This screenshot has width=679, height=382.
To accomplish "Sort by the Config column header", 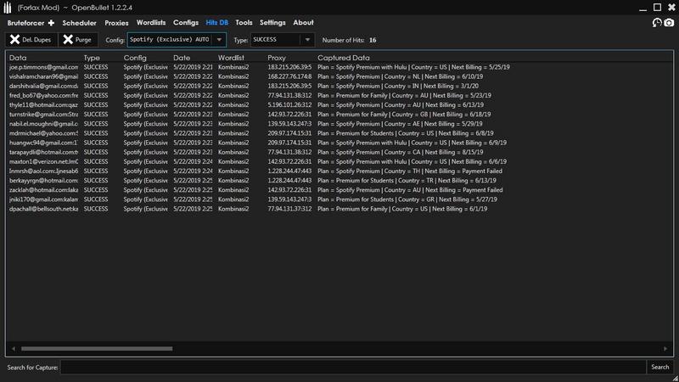I will click(135, 58).
